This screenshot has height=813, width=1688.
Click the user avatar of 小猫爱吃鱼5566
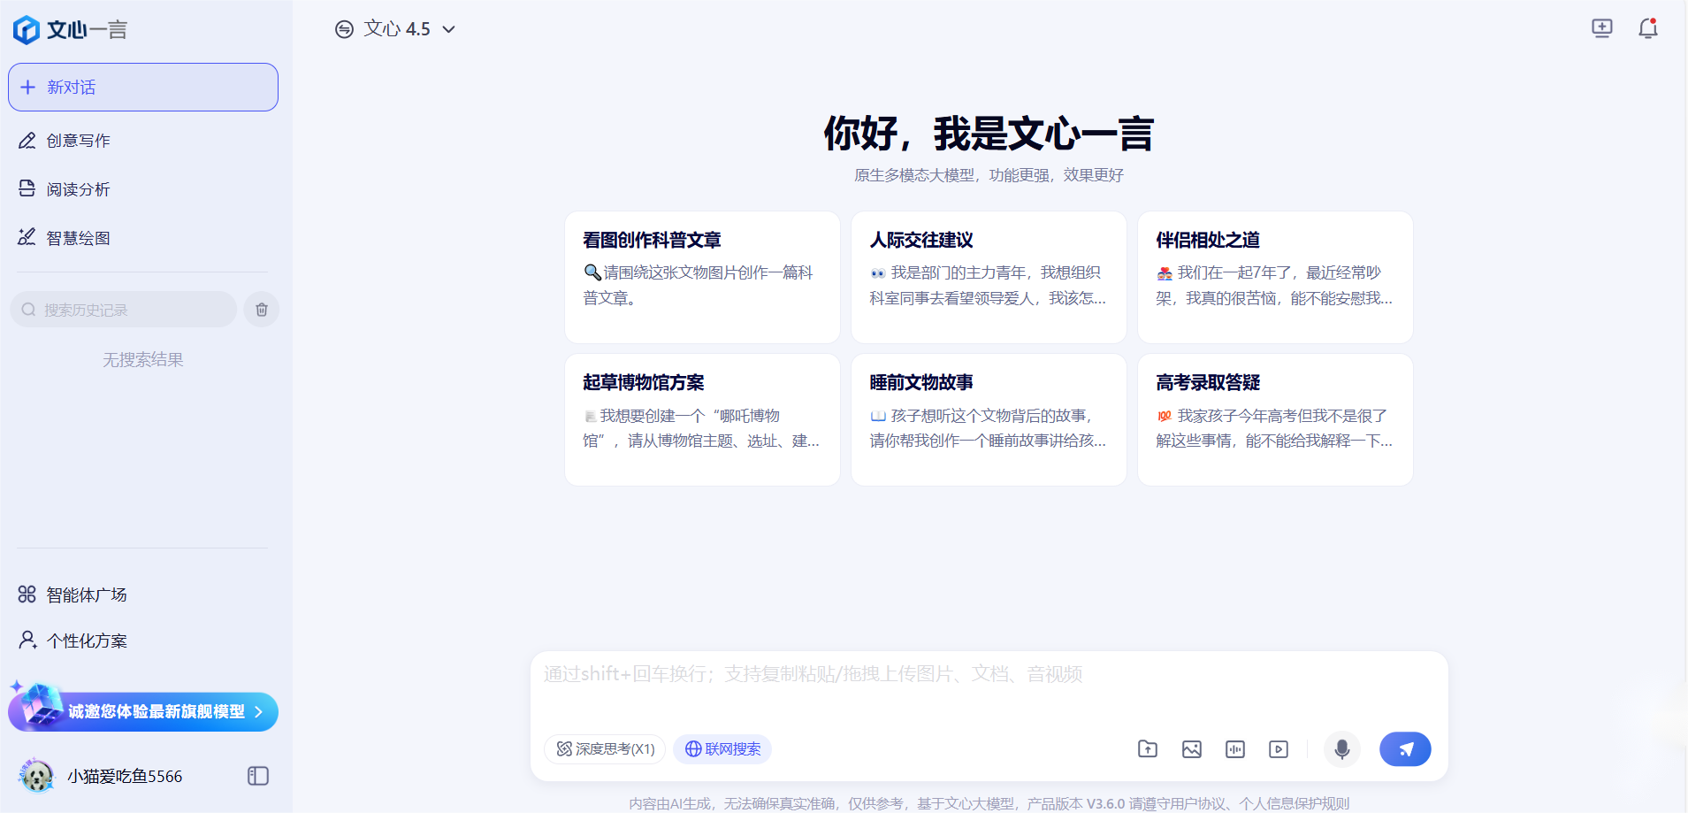(x=37, y=776)
